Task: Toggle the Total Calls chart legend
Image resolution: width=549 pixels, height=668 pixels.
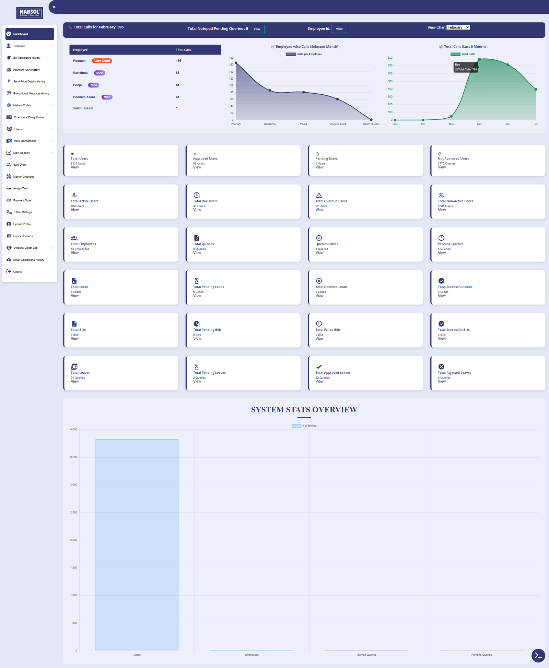Action: point(463,54)
